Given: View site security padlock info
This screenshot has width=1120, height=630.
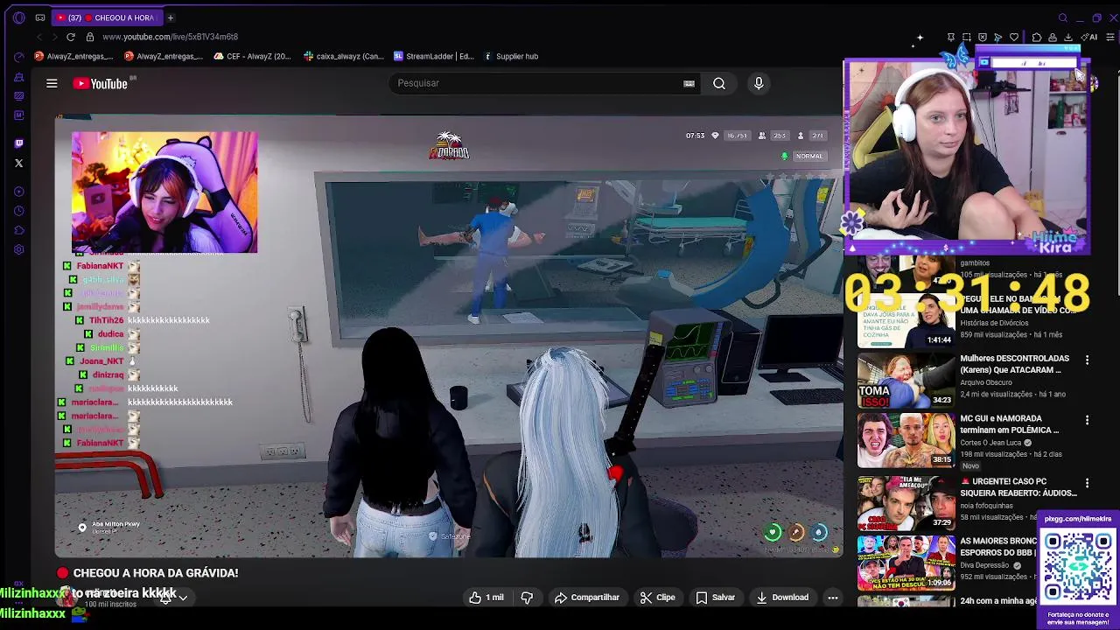Looking at the screenshot, I should (x=90, y=37).
